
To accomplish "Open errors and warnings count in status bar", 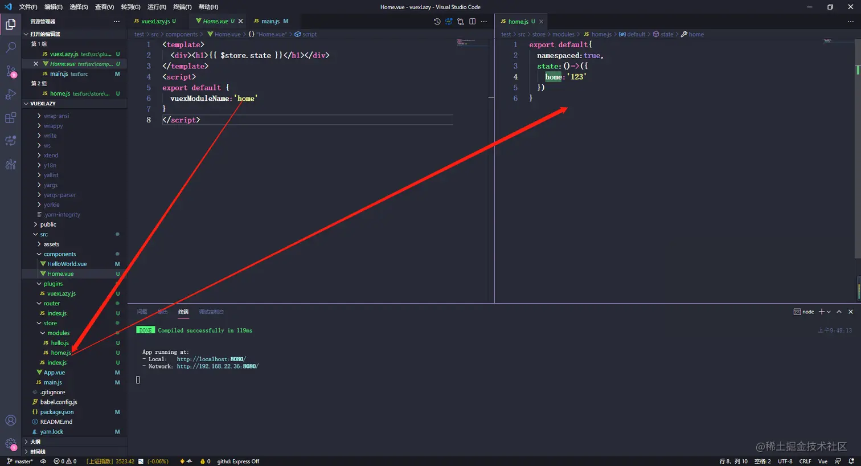I will (x=65, y=461).
